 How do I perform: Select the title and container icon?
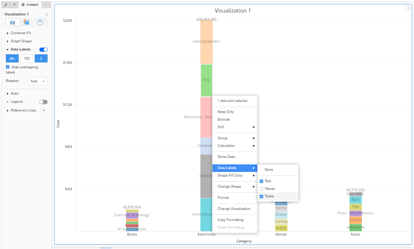pyautogui.click(x=40, y=22)
